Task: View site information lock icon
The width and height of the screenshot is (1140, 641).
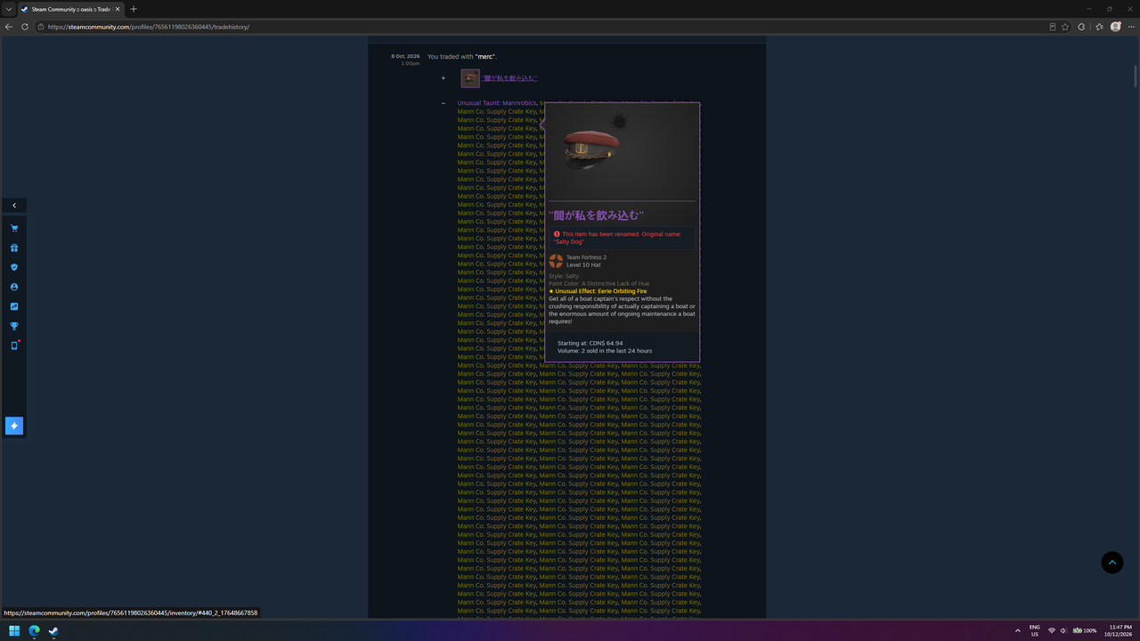Action: tap(41, 27)
